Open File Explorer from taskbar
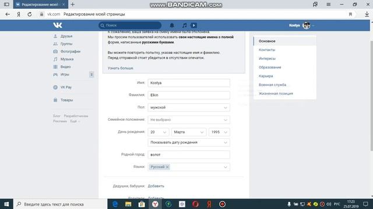The width and height of the screenshot is (373, 209). coord(128,204)
